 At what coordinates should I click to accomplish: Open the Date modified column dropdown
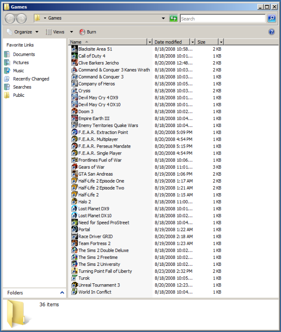tap(193, 42)
